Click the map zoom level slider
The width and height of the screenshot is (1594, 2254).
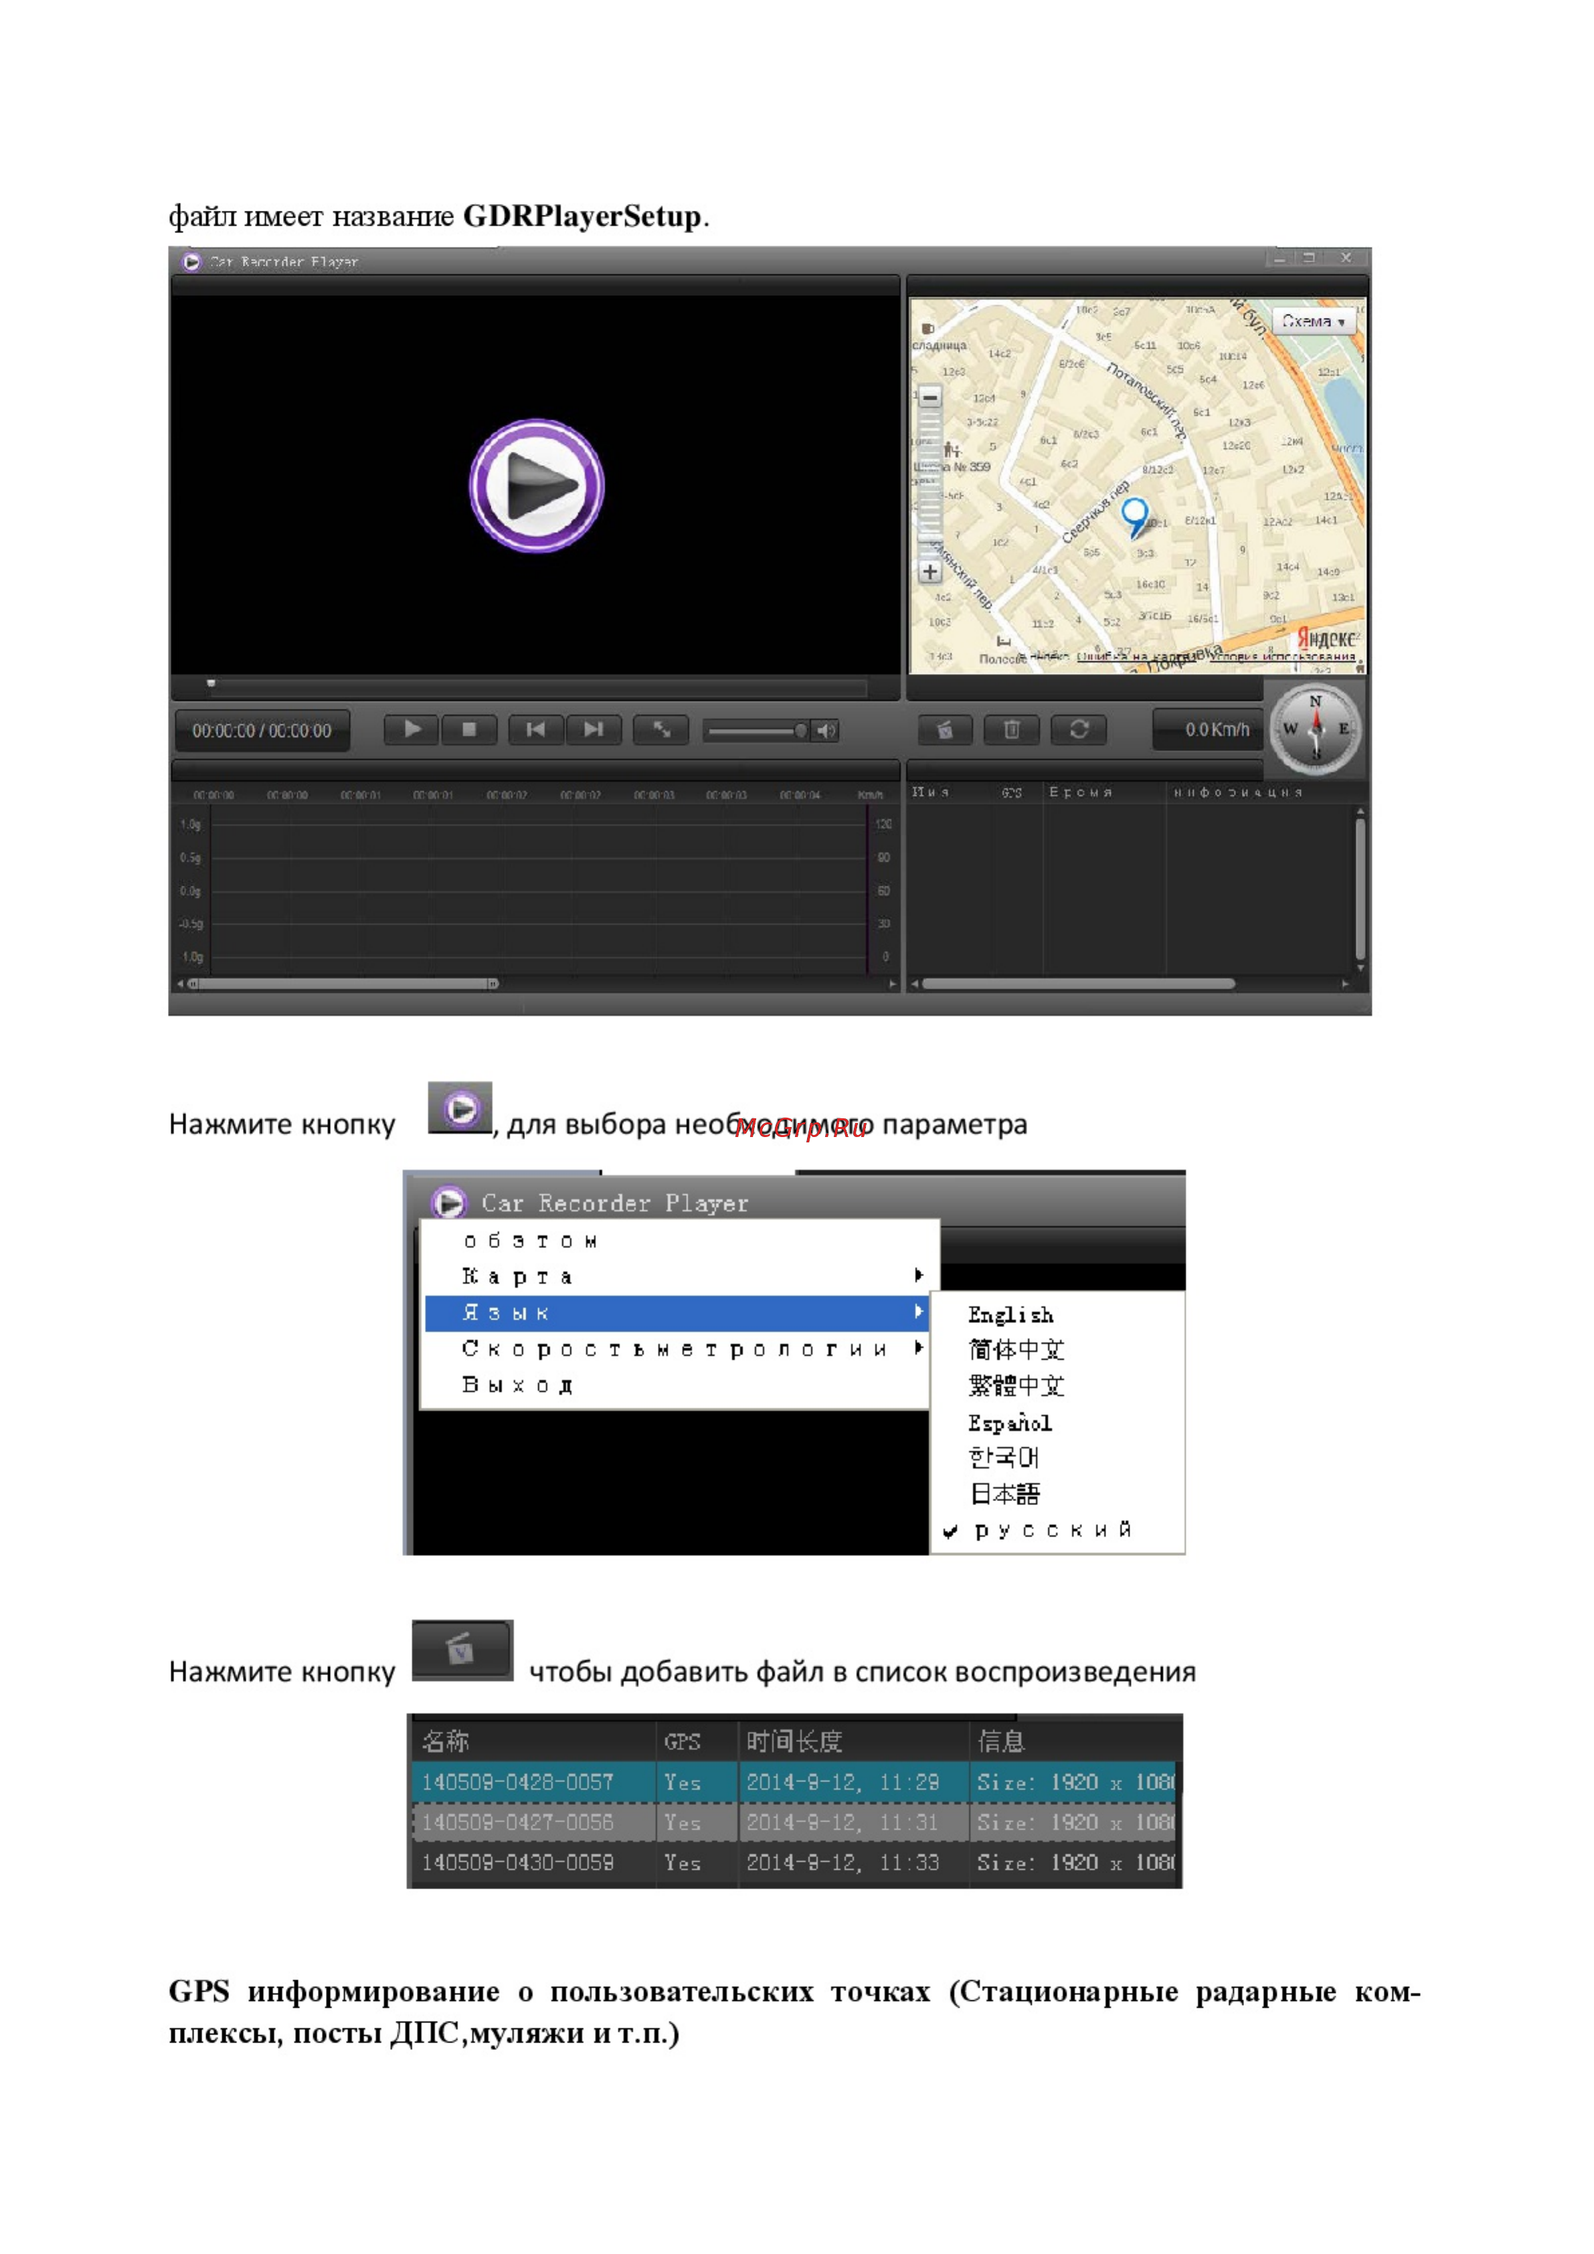click(x=929, y=484)
